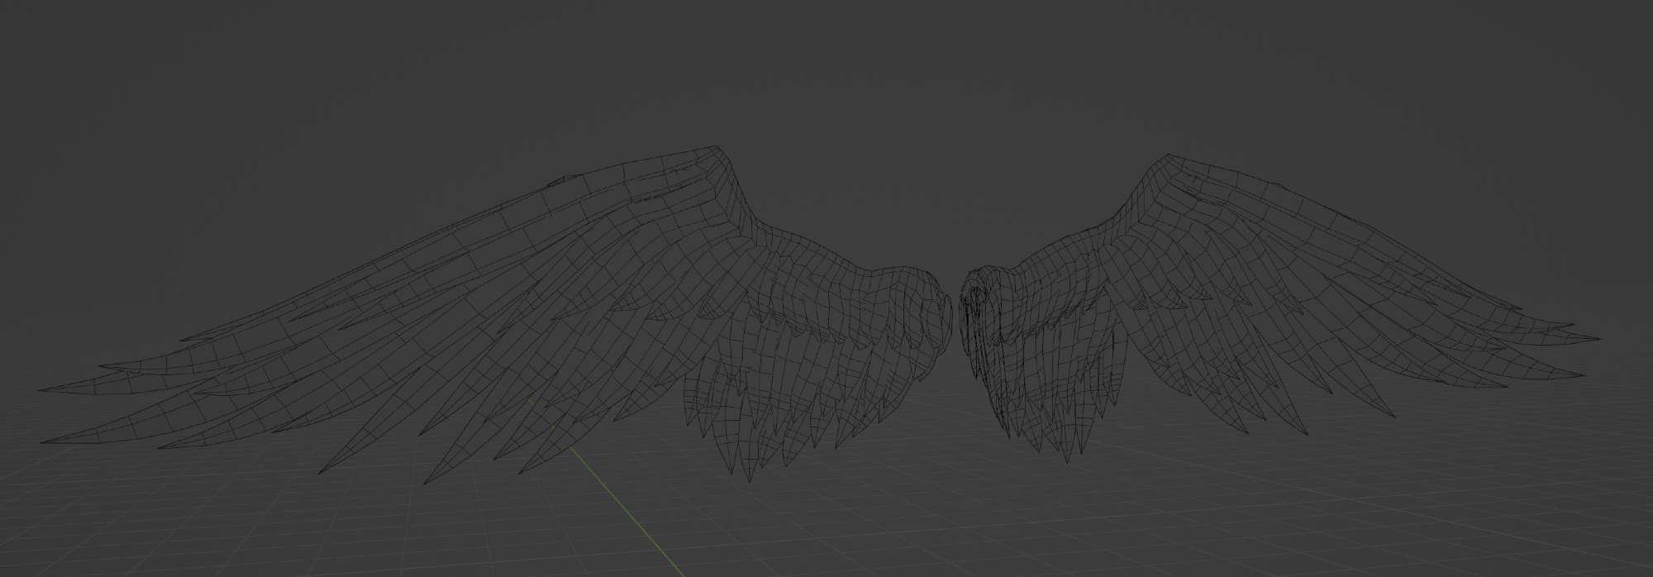Viewport: 1653px width, 577px height.
Task: Click the green Y axis line on the grid
Action: point(628,521)
